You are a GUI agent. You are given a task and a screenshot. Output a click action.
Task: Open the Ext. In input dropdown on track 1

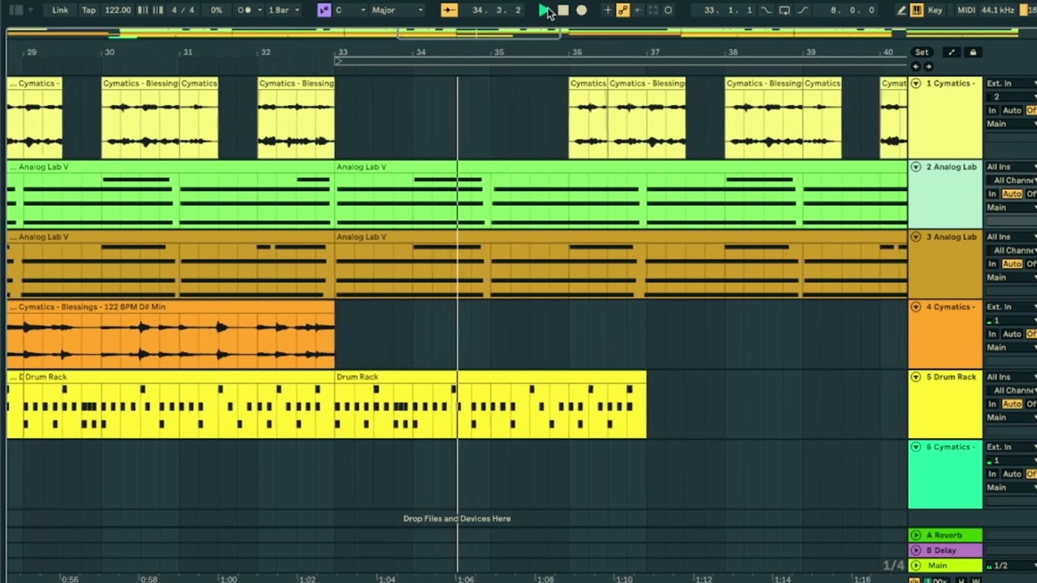1010,83
